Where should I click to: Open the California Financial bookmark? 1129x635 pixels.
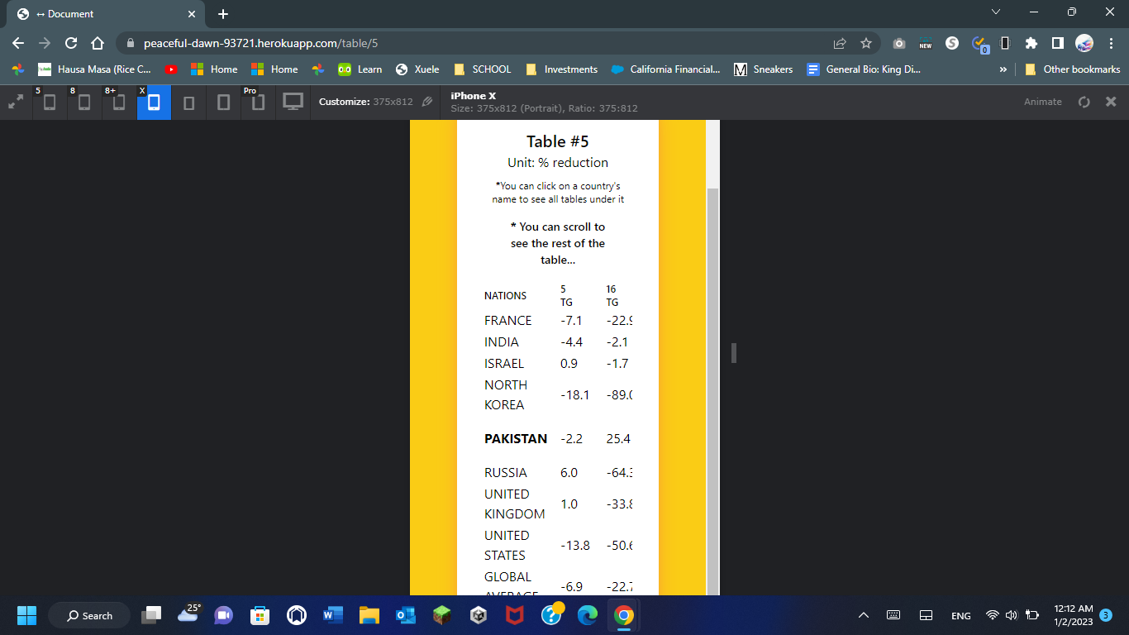pos(665,69)
